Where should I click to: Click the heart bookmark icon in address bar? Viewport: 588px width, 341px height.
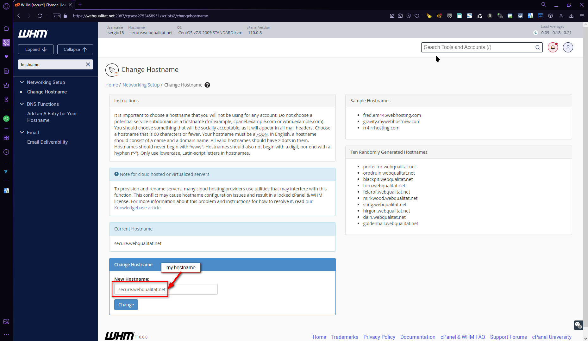pos(417,16)
